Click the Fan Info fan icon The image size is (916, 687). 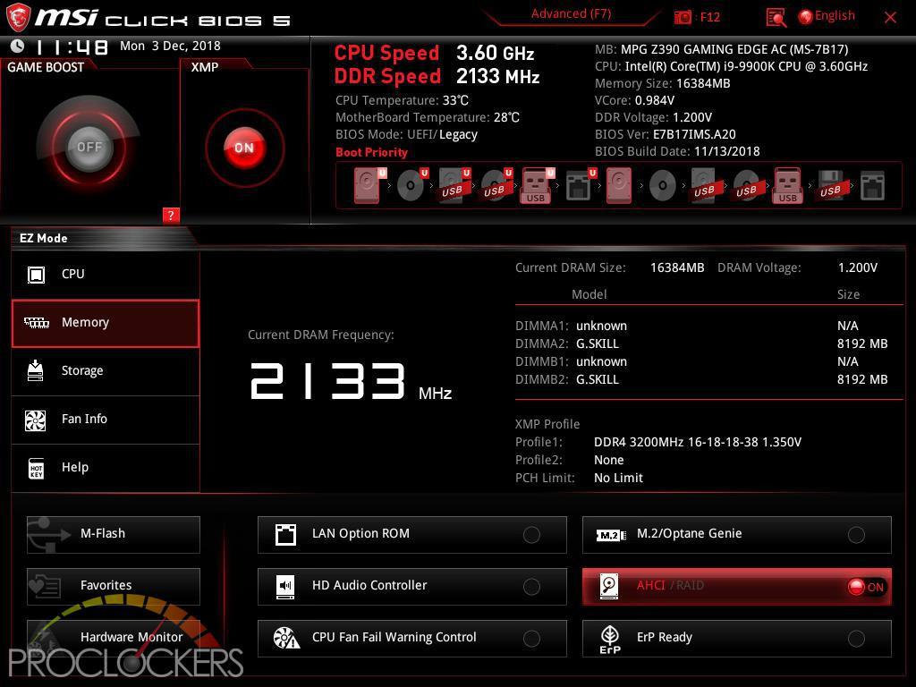tap(35, 420)
